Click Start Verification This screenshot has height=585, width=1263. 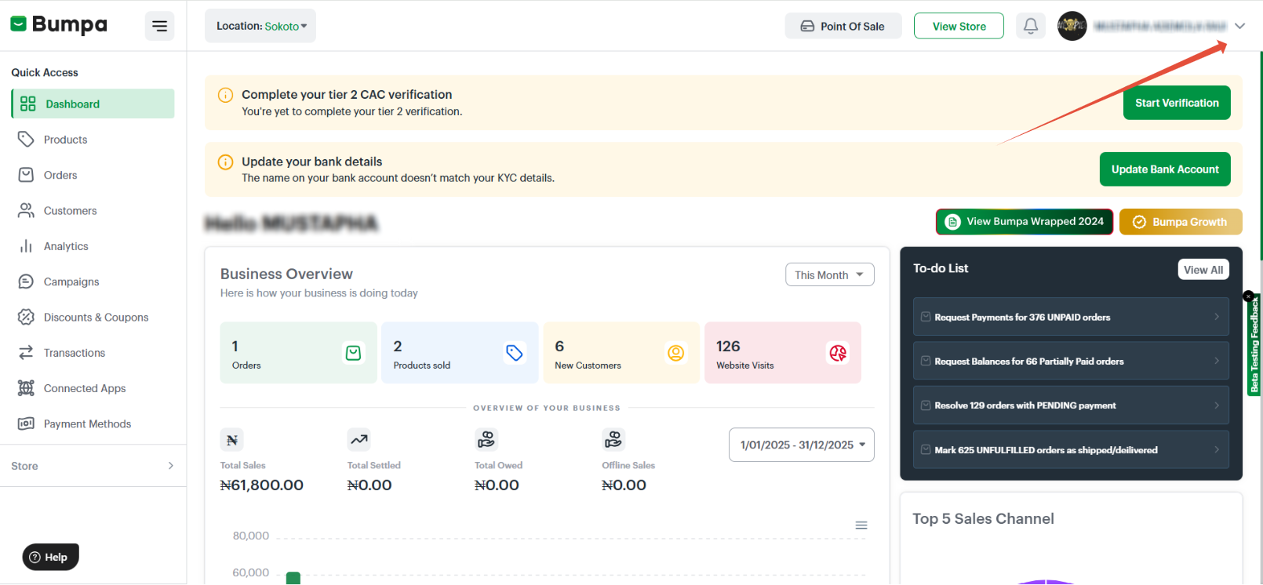(x=1177, y=103)
